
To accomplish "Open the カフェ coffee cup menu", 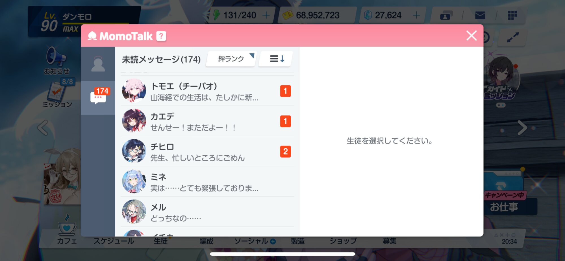I will [x=67, y=230].
